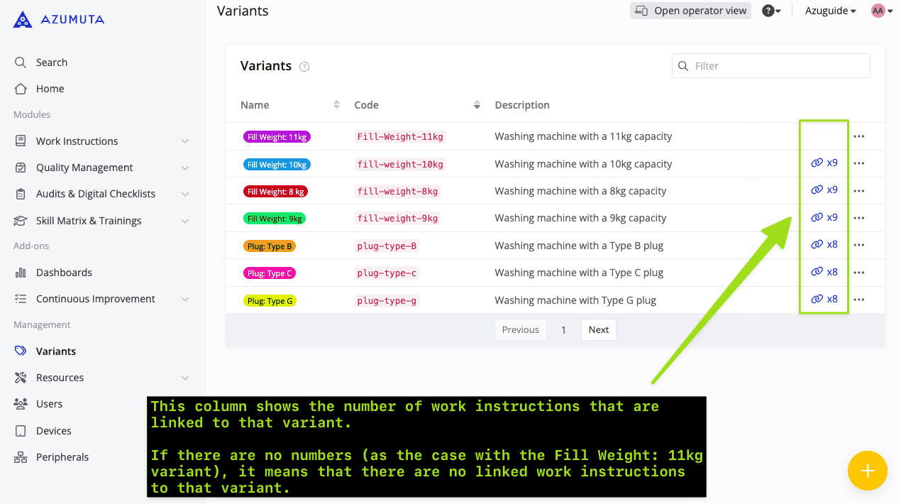
Task: Open the Azuguide dropdown menu
Action: click(830, 11)
